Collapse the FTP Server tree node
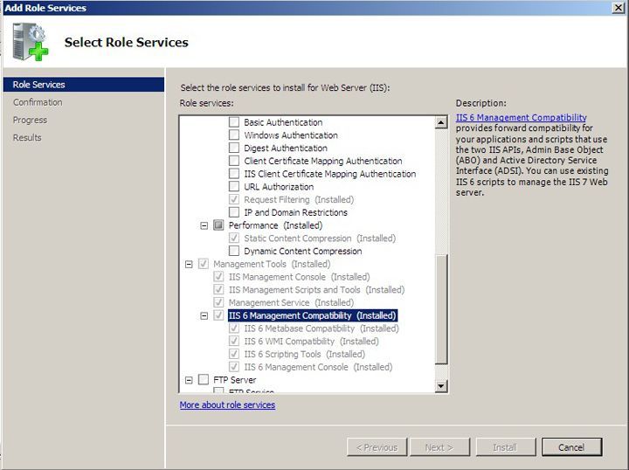The image size is (629, 470). click(x=189, y=380)
